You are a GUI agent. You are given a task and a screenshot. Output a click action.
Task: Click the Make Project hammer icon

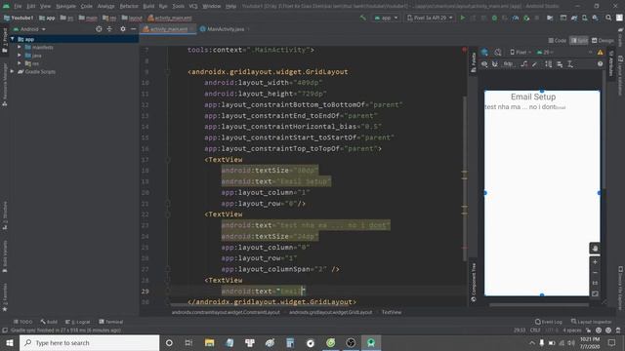click(x=362, y=18)
